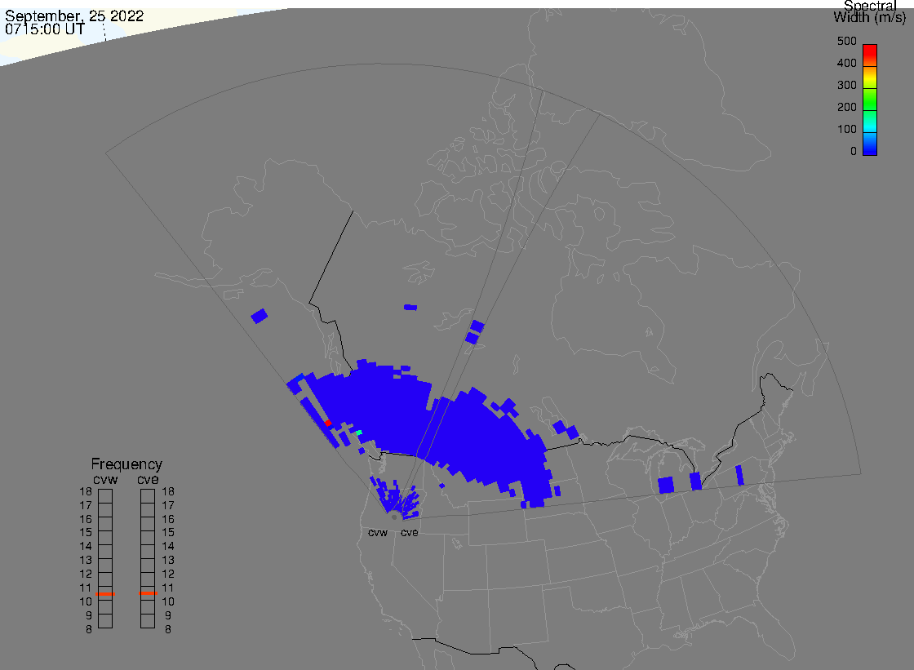
Task: Click the 'Spectral Width (m/s)' legend title
Action: pos(870,11)
